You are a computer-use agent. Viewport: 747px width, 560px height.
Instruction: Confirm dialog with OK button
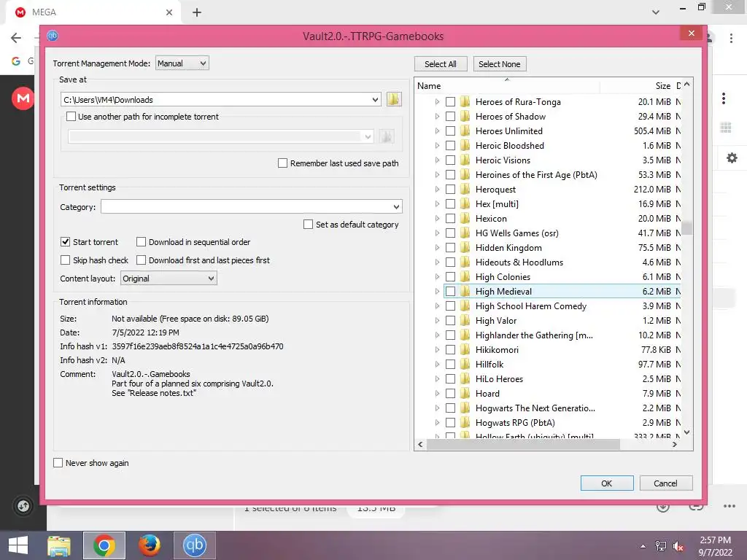606,483
